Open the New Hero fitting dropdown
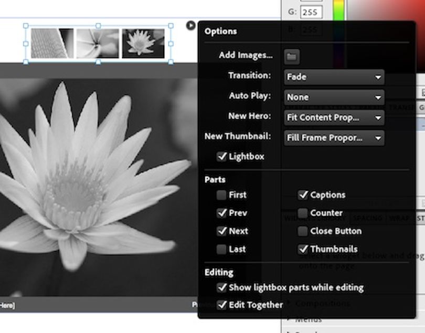Image resolution: width=425 pixels, height=333 pixels. click(x=334, y=117)
